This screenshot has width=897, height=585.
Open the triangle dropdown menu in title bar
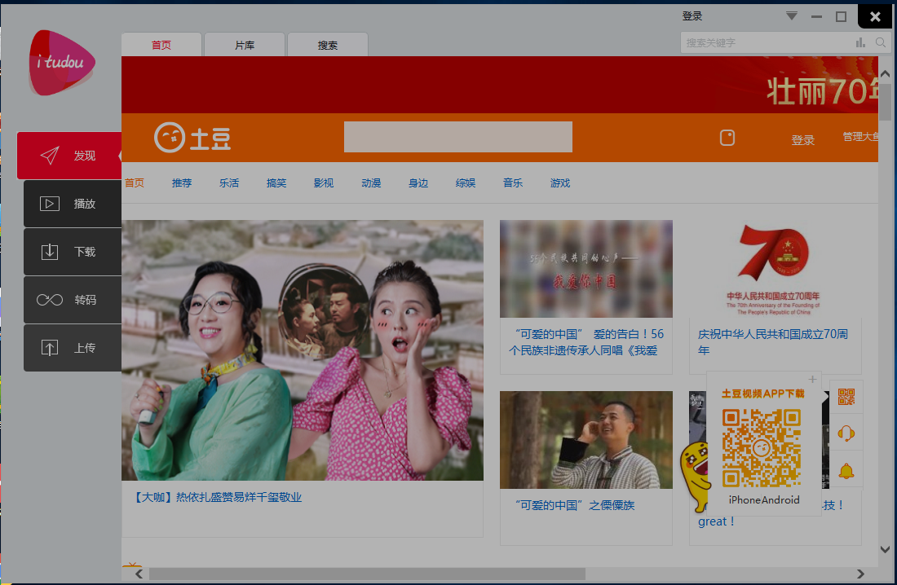tap(791, 16)
